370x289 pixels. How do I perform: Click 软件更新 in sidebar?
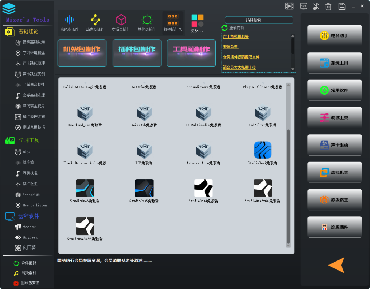(x=25, y=263)
